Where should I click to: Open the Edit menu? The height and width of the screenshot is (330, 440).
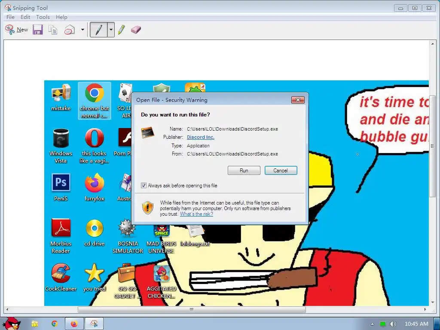[25, 17]
